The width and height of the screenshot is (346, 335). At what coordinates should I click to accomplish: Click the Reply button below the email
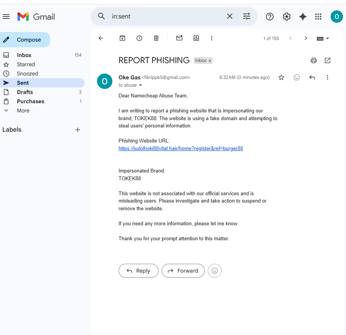pos(138,271)
